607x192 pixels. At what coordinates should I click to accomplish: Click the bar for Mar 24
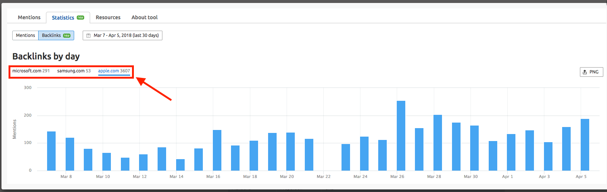(x=364, y=154)
